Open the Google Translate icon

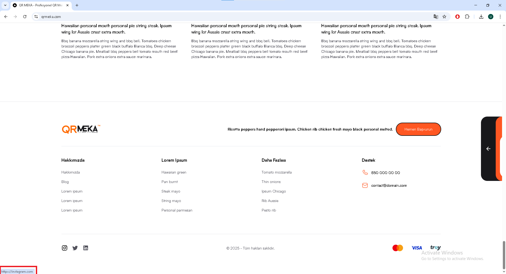(436, 17)
